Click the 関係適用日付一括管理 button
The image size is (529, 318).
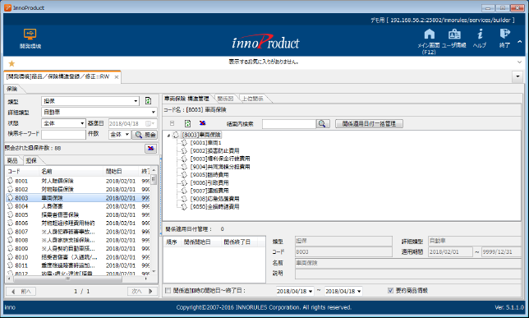(x=369, y=124)
